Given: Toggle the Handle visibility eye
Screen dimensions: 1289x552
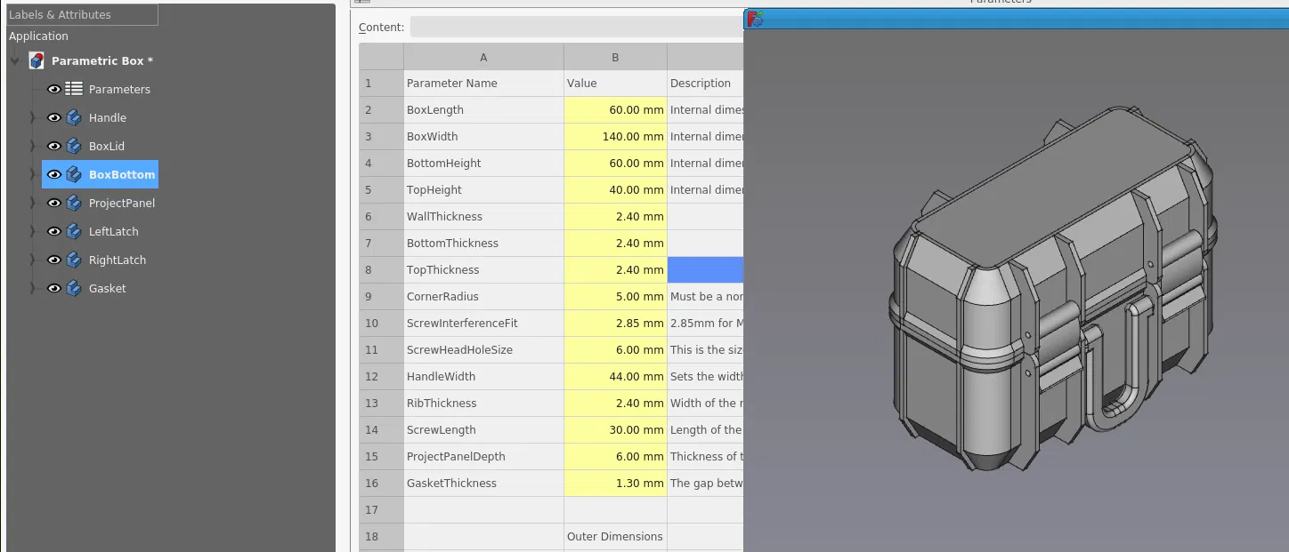Looking at the screenshot, I should tap(54, 117).
